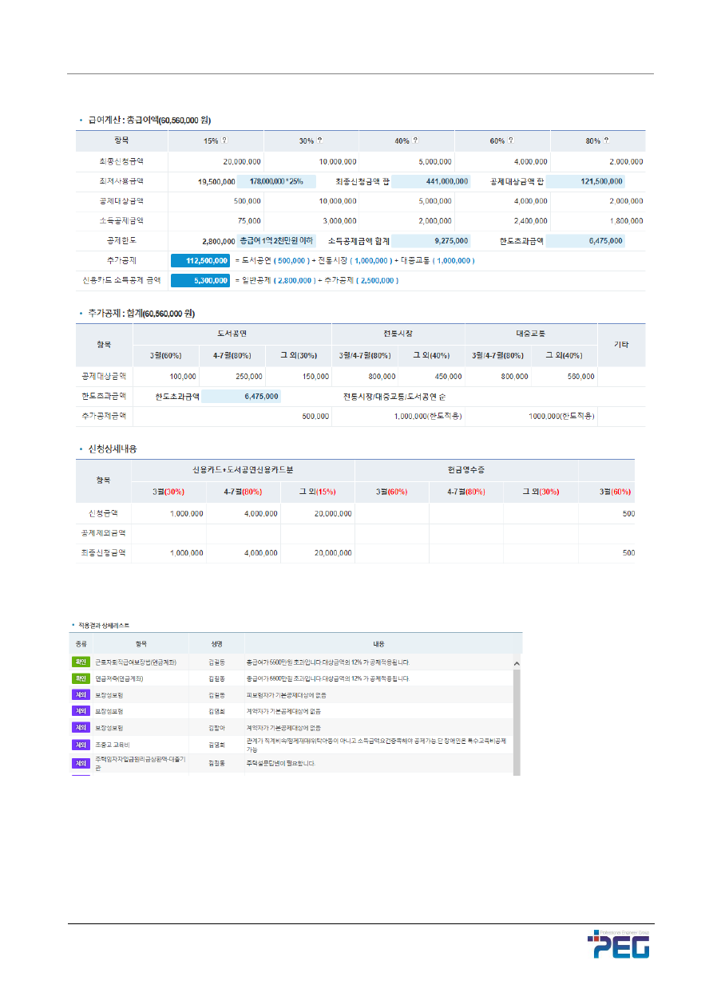The width and height of the screenshot is (713, 1008).
Task: Select the 441,000,000 최종신청금액 합 field
Action: 431,181
